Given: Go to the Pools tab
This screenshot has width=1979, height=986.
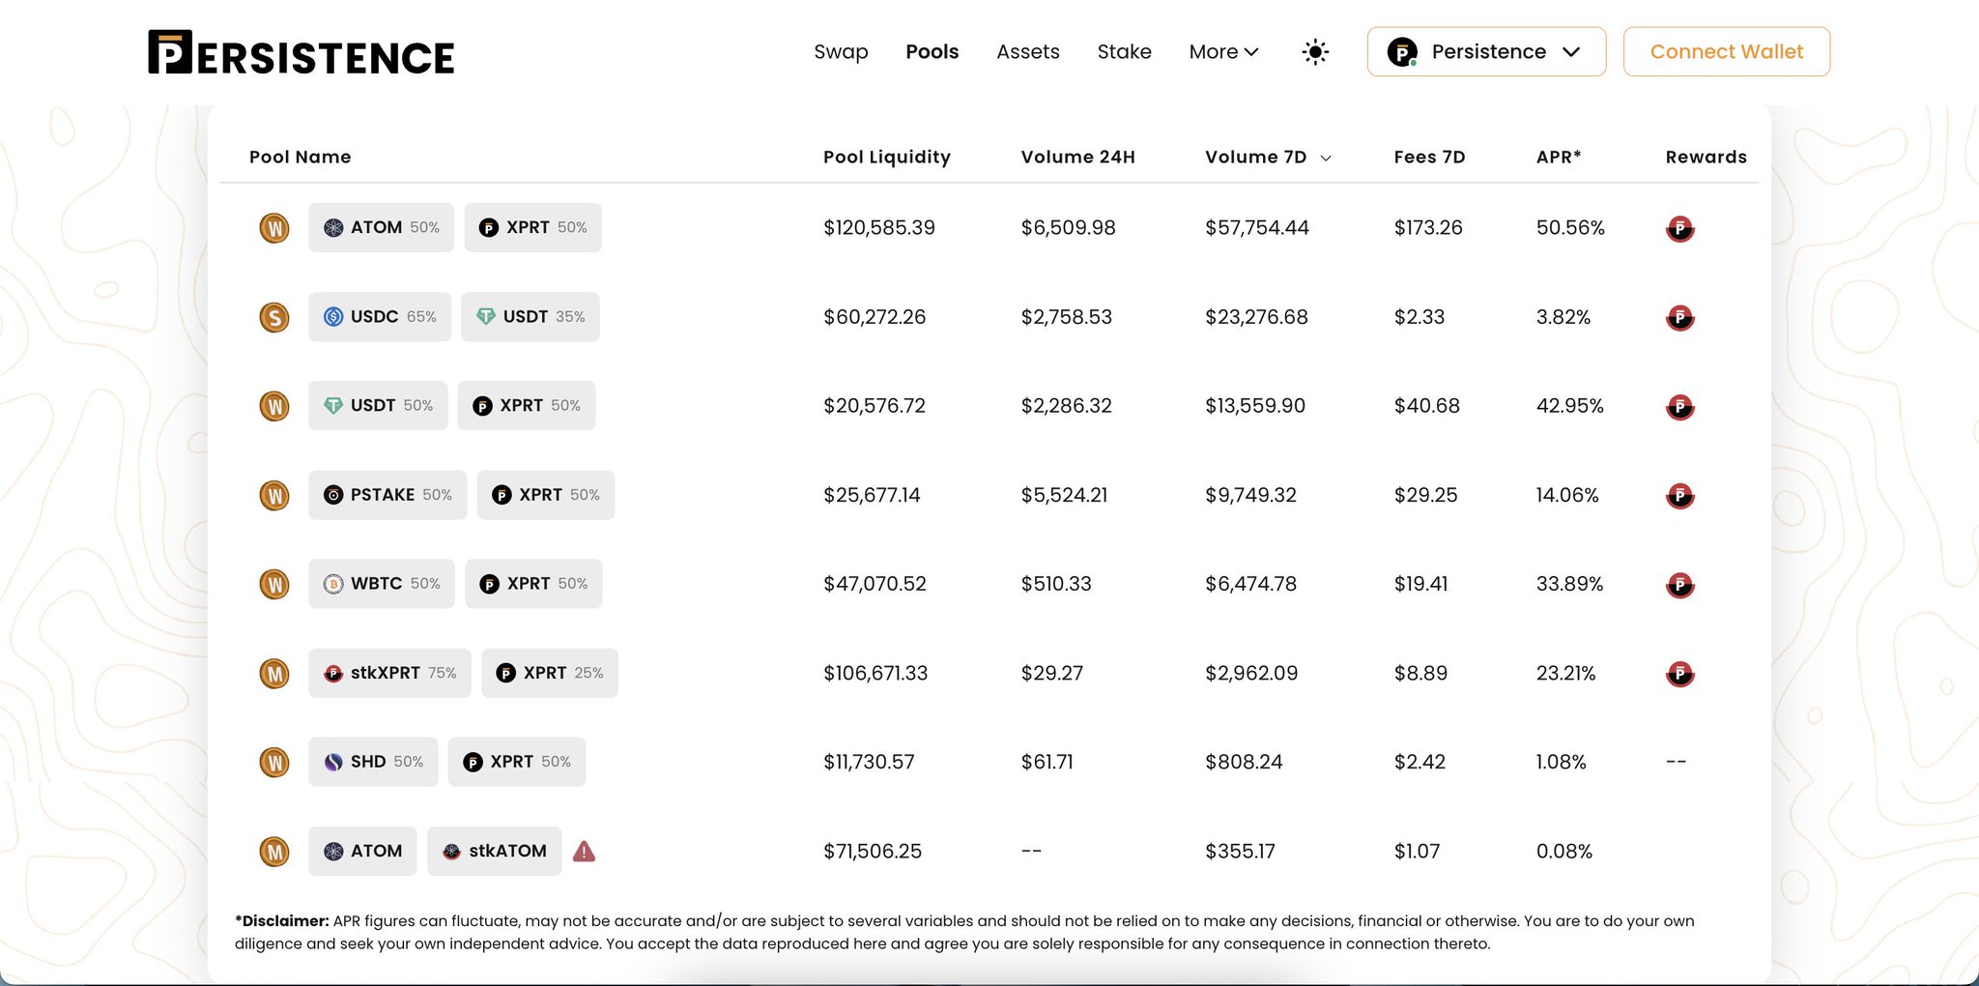Looking at the screenshot, I should tap(932, 52).
